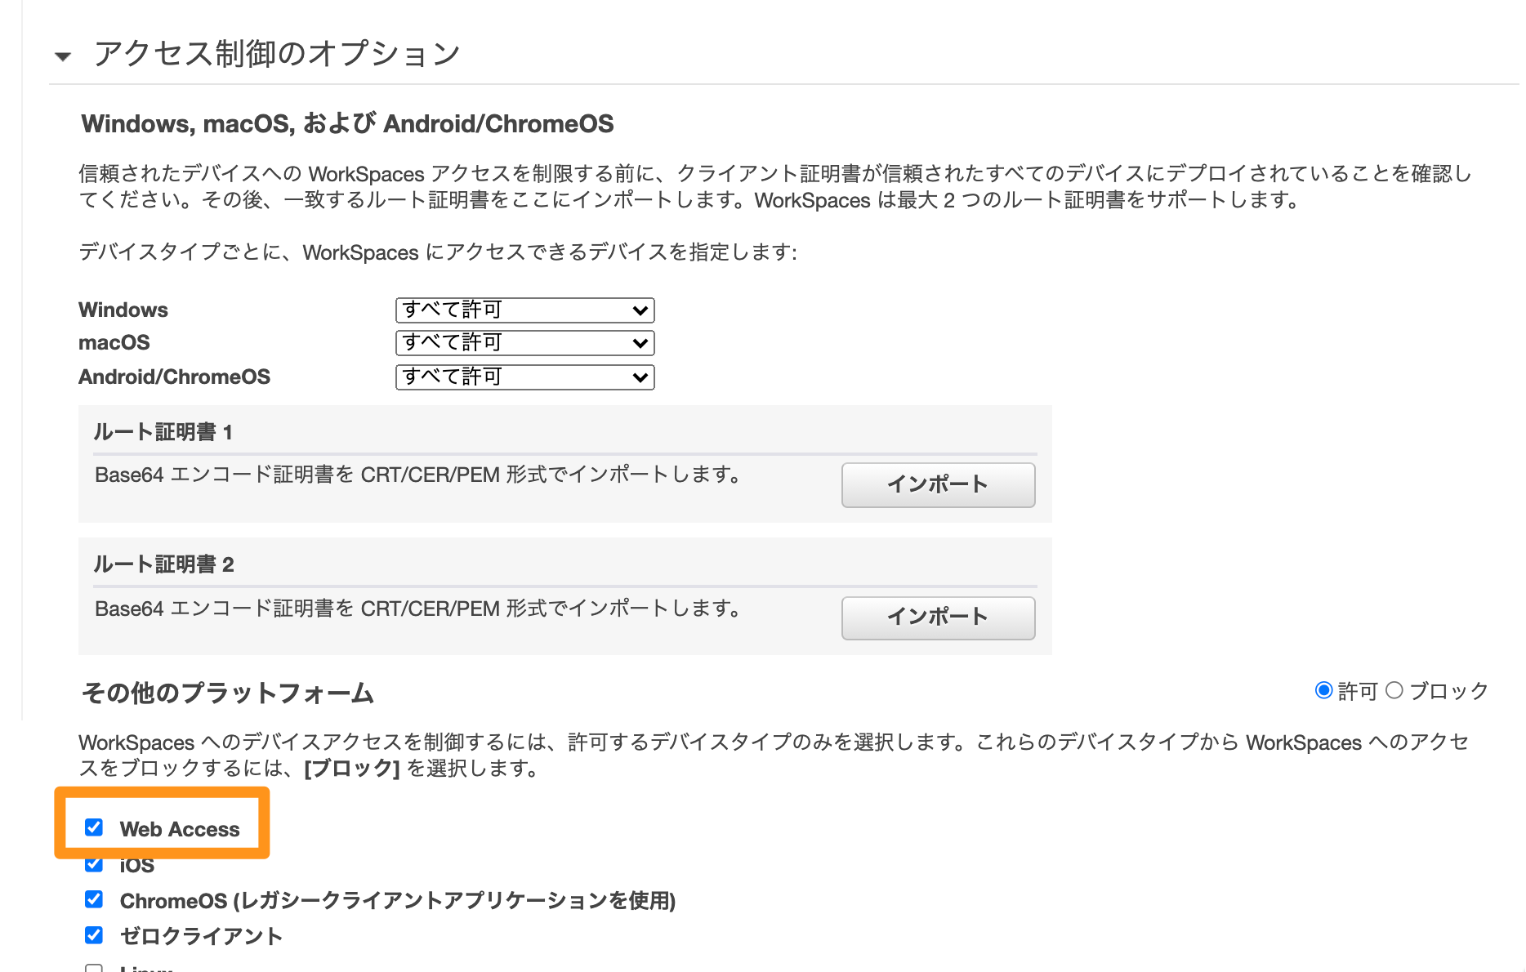Click the ルート証明書 1 panel heading
The height and width of the screenshot is (972, 1526).
[x=163, y=432]
